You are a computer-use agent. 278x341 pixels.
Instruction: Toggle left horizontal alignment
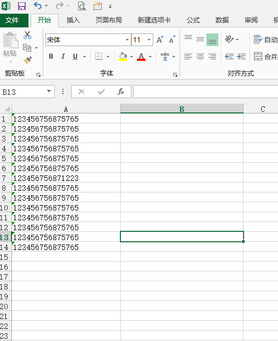[188, 56]
